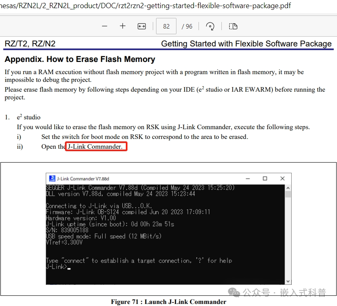Click the step i) text about boot mode switch

(145, 136)
